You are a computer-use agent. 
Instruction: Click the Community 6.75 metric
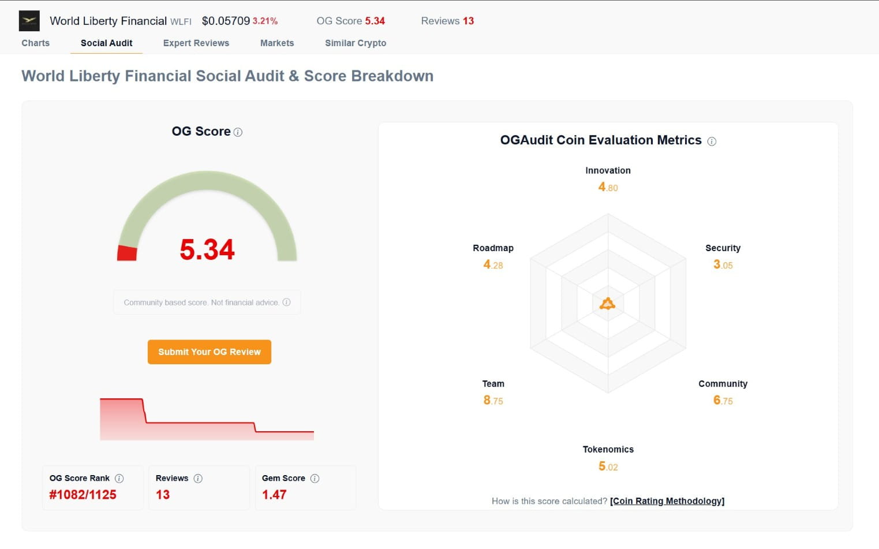[x=723, y=392]
